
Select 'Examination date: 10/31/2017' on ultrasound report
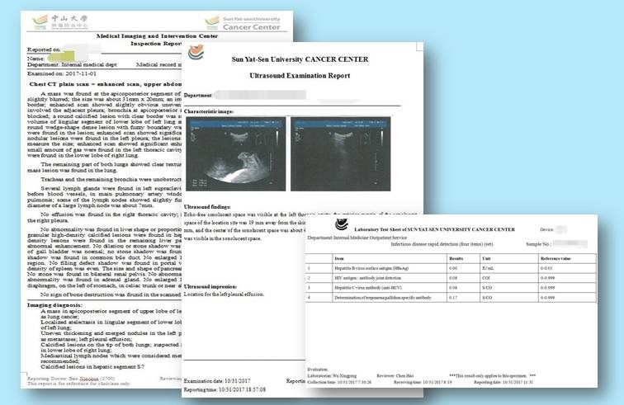coord(217,381)
